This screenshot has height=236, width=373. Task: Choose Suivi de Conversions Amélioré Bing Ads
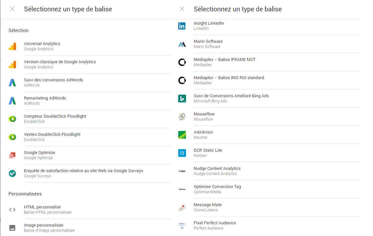269,99
